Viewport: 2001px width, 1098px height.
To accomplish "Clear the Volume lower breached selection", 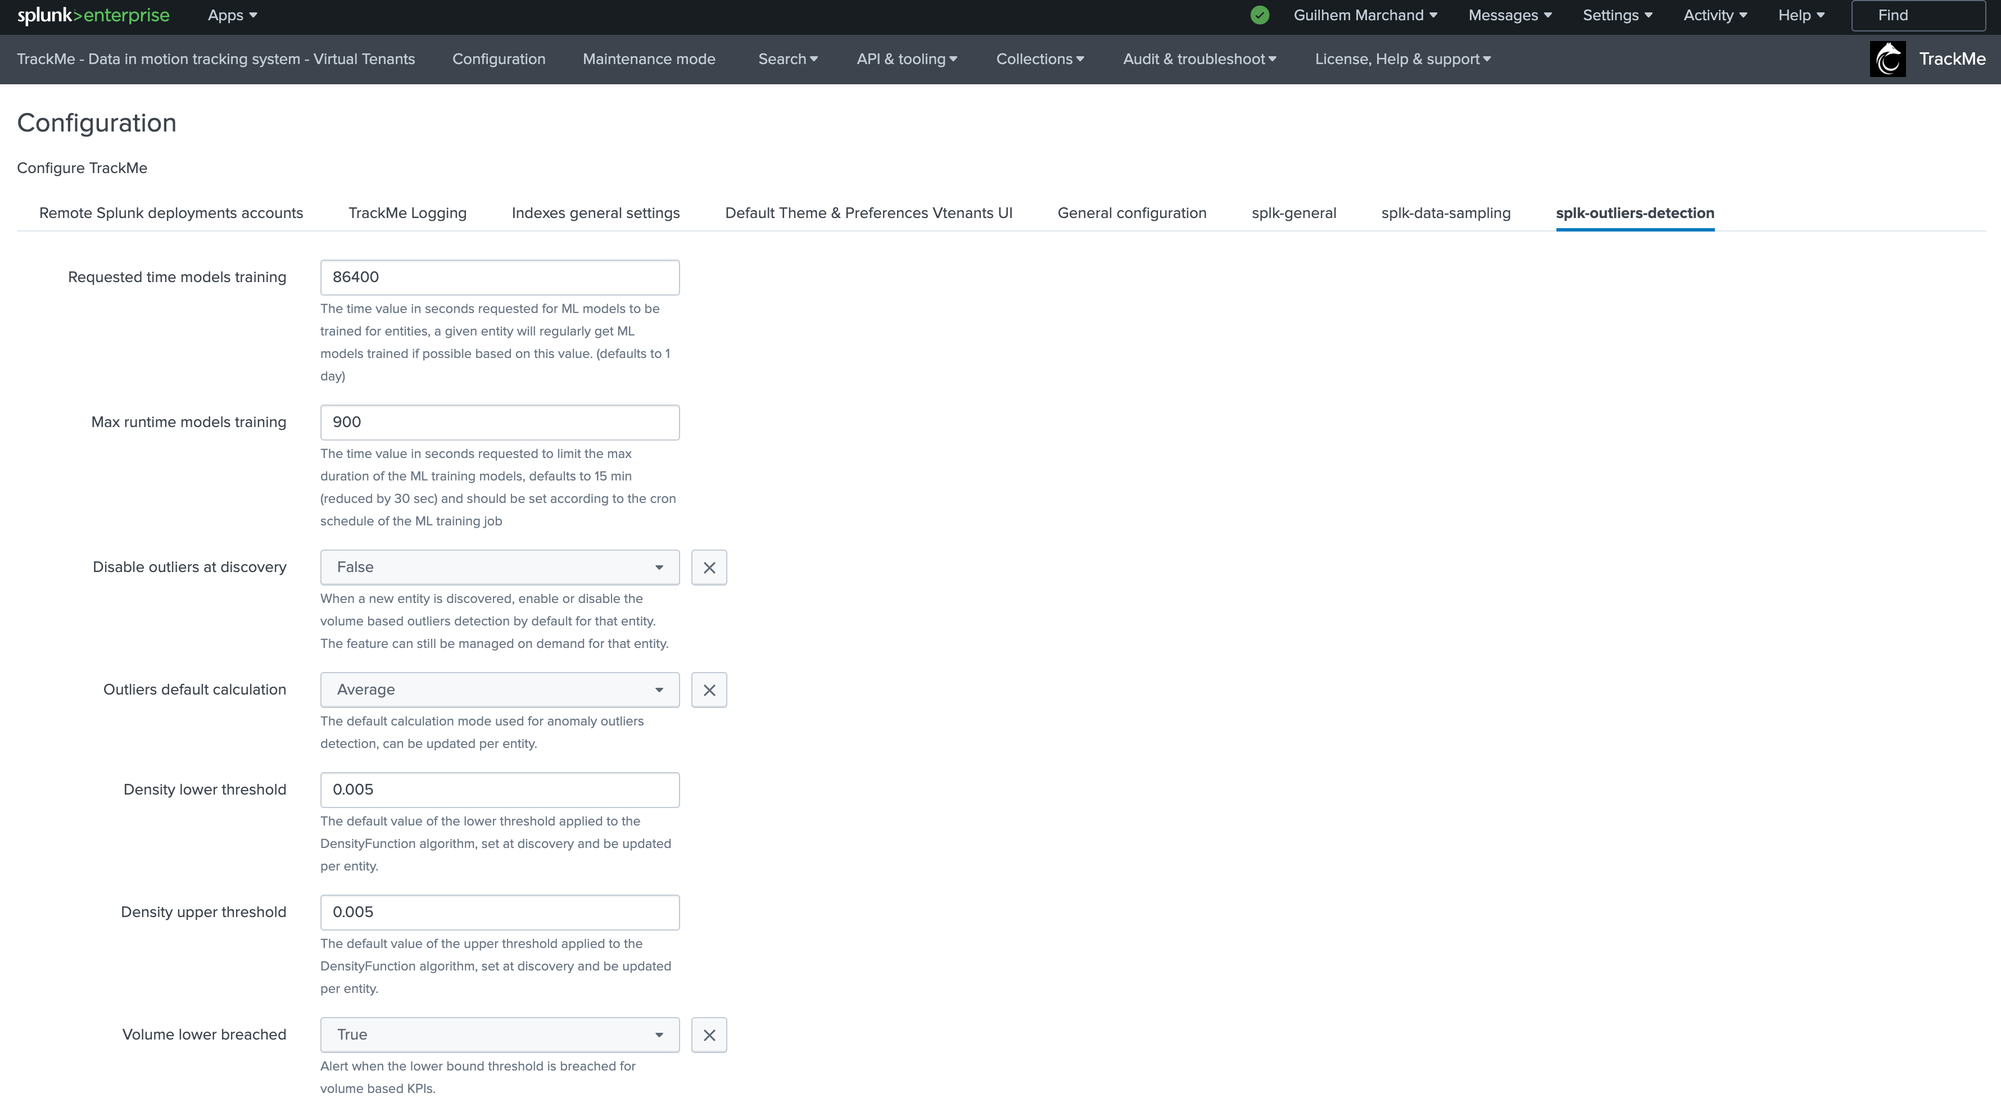I will [709, 1035].
